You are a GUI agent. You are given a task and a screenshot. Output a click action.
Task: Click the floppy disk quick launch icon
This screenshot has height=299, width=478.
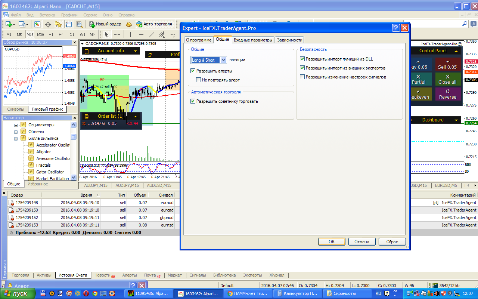(43, 293)
